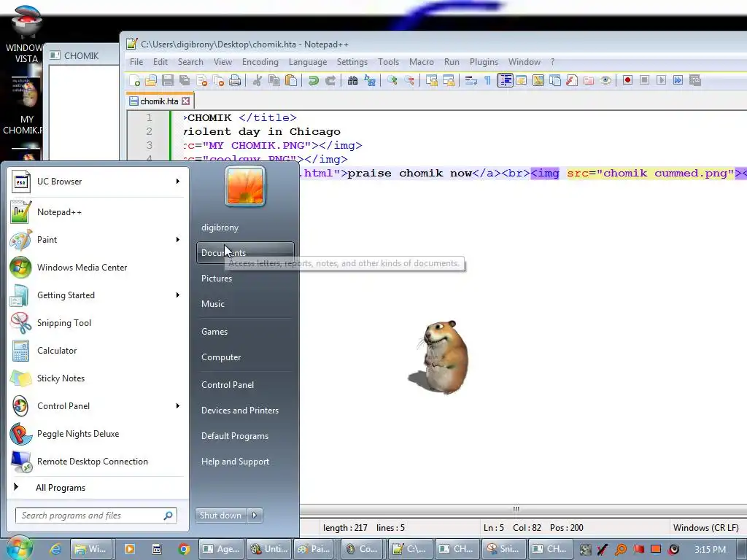This screenshot has width=747, height=560.
Task: Click the Replace toolbar icon
Action: 370,80
